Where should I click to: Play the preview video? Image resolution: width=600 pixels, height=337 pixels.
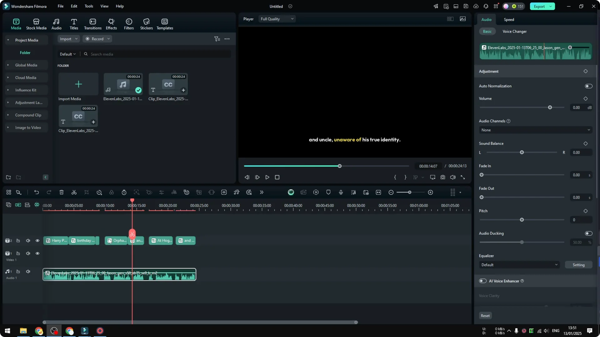click(267, 177)
